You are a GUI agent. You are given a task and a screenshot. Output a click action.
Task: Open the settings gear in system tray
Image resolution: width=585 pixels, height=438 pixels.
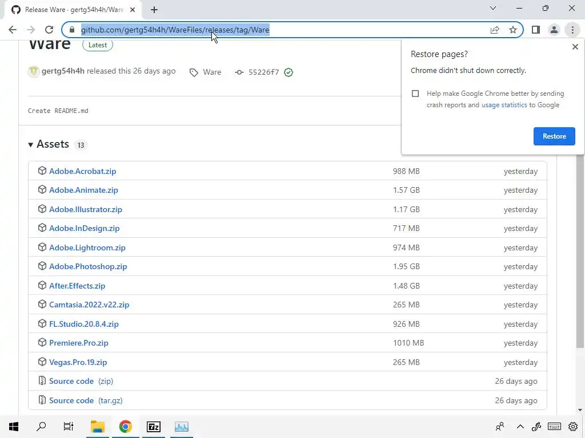[573, 427]
